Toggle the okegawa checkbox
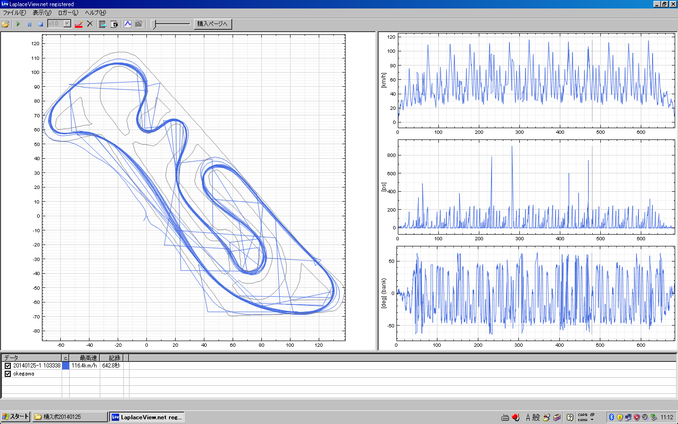This screenshot has width=678, height=424. click(x=8, y=374)
